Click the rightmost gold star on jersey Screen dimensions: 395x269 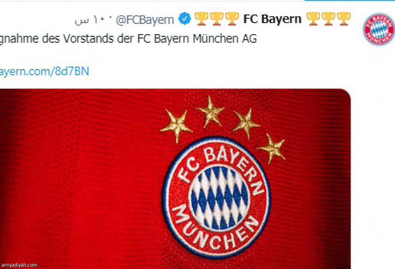tap(272, 149)
